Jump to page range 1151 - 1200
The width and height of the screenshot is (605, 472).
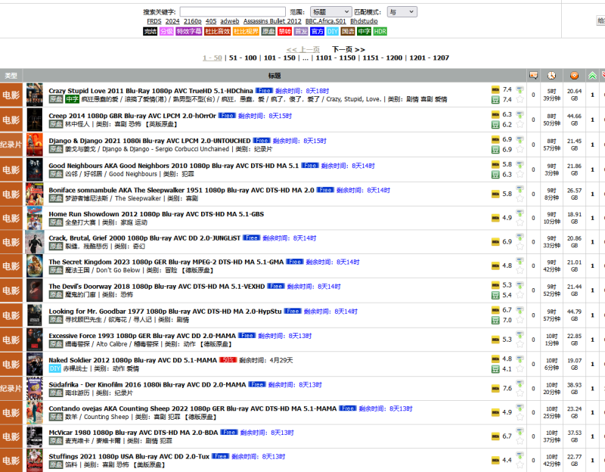(x=383, y=58)
